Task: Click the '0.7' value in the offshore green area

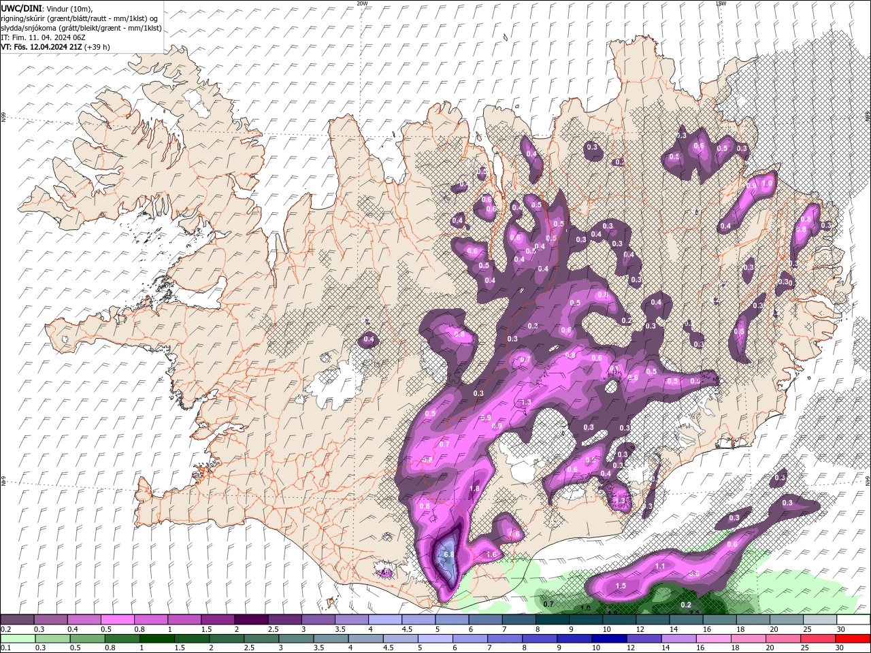Action: (x=549, y=603)
